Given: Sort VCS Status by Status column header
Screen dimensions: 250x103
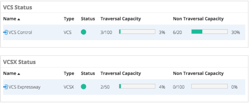Looking at the screenshot, I should point(88,19).
